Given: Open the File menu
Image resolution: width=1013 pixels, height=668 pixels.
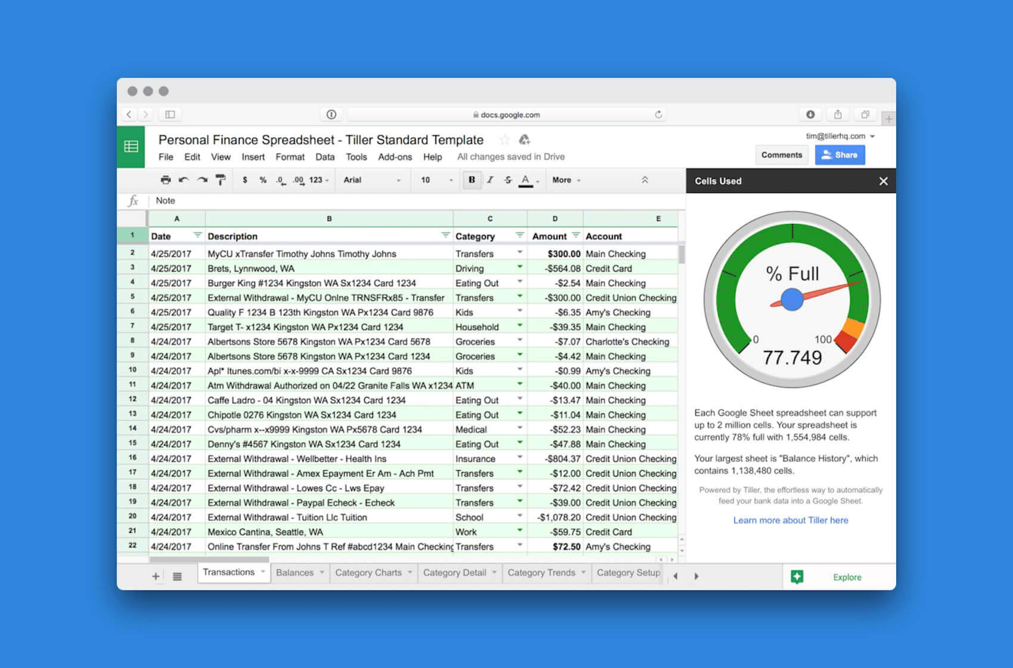Looking at the screenshot, I should (166, 157).
